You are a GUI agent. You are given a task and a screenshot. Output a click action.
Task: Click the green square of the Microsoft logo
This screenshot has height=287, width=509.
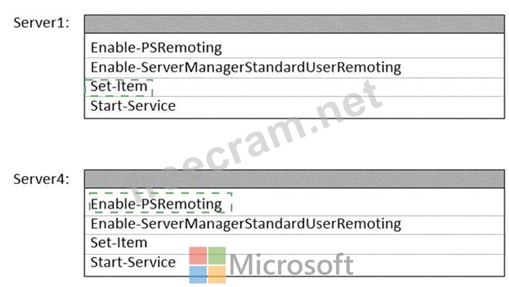(x=217, y=256)
